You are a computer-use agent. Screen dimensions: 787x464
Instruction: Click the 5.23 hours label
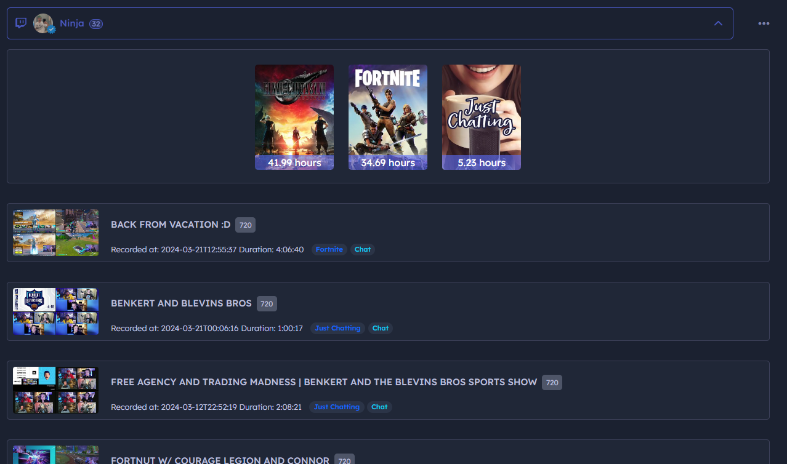(x=482, y=163)
